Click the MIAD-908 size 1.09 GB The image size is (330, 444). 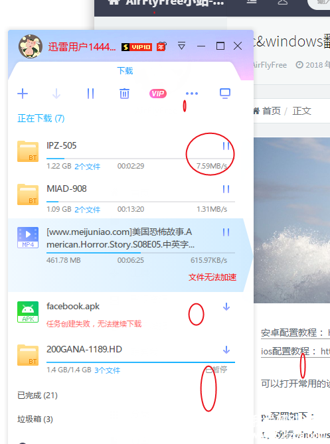point(59,209)
